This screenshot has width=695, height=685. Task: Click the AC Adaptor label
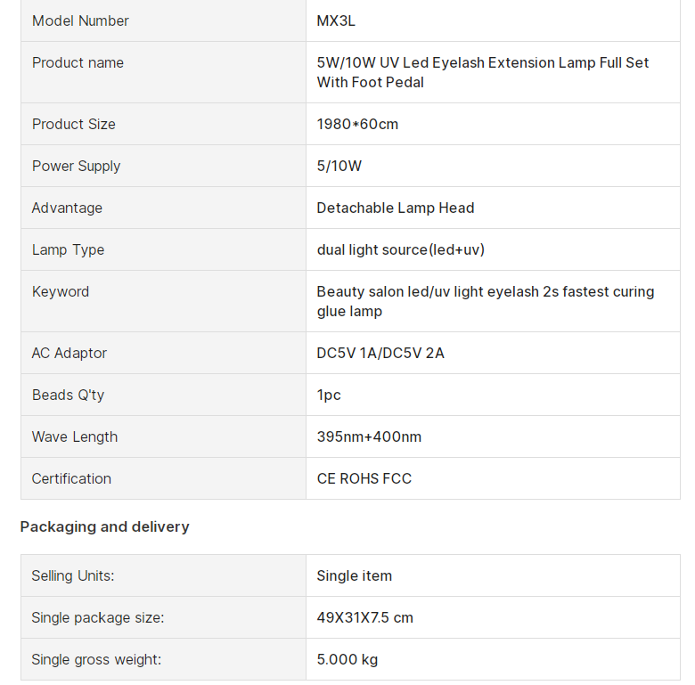click(x=69, y=353)
